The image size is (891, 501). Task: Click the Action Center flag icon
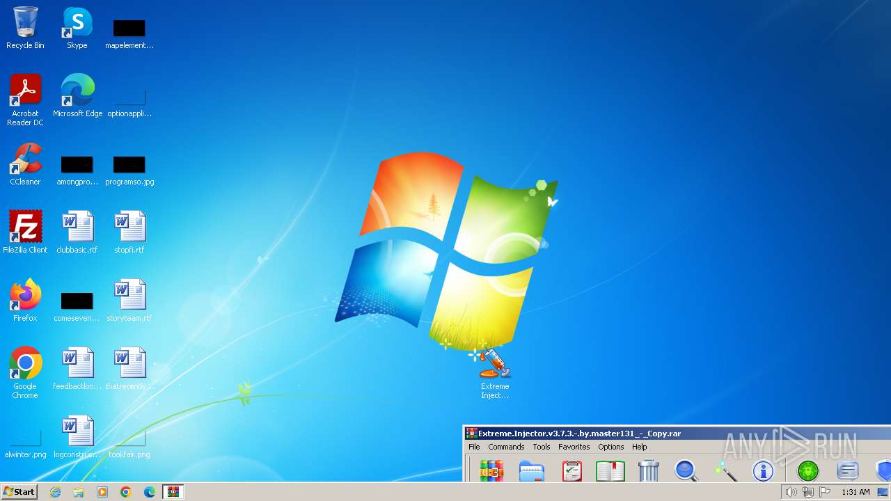pyautogui.click(x=825, y=492)
